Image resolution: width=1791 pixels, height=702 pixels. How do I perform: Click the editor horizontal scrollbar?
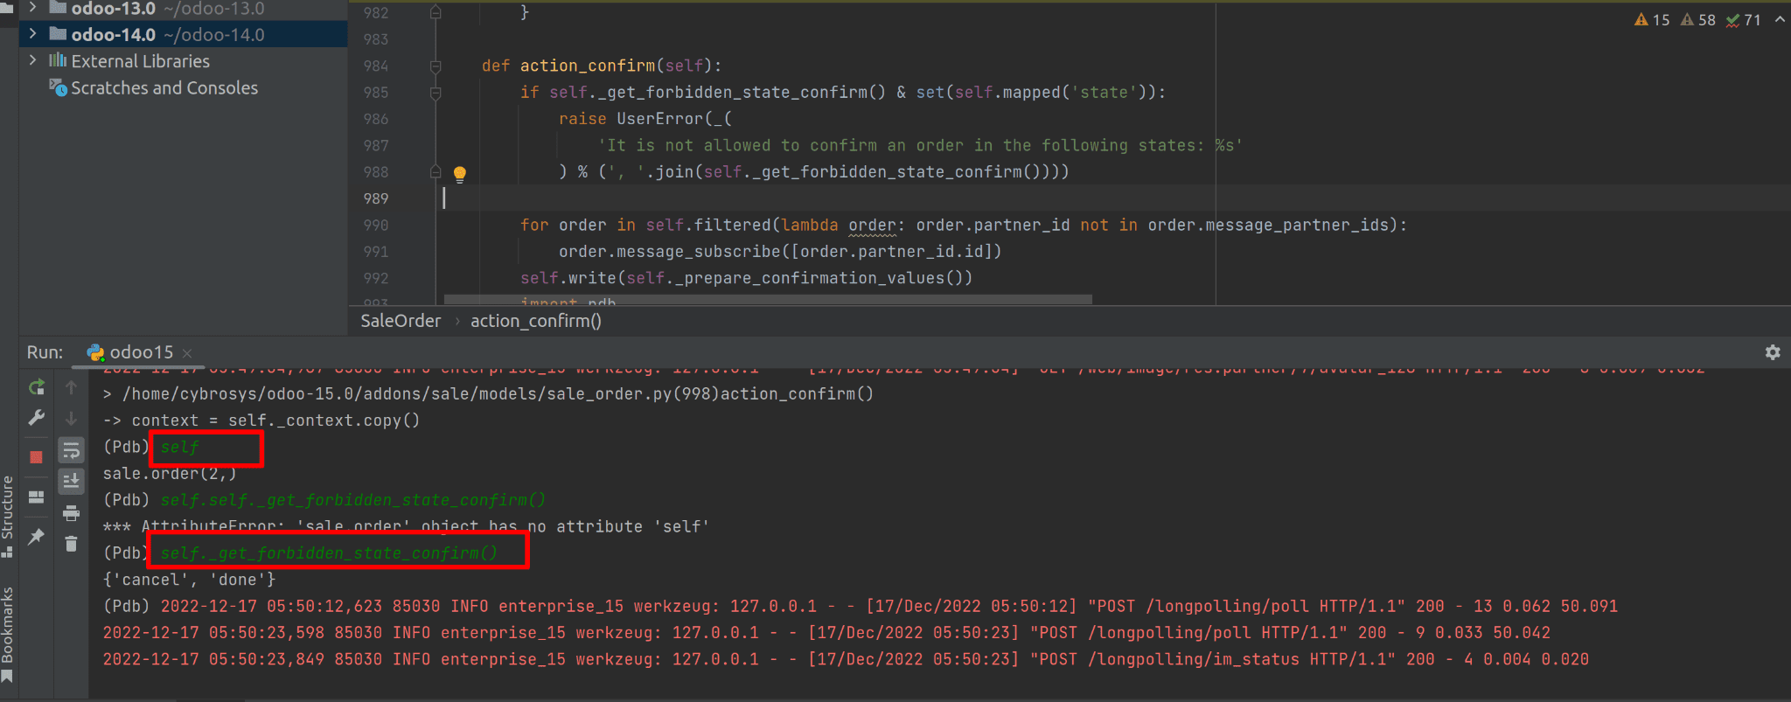pyautogui.click(x=768, y=300)
